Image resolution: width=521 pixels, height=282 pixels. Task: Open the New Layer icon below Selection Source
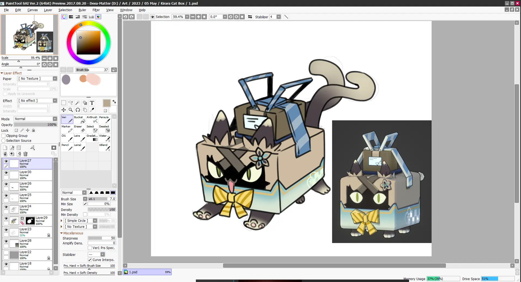click(5, 147)
